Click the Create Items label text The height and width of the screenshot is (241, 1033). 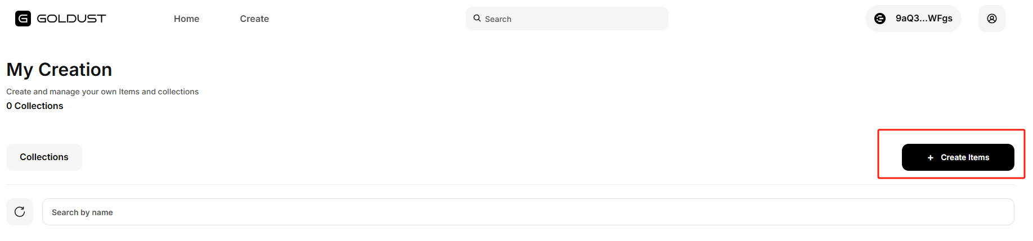click(965, 157)
